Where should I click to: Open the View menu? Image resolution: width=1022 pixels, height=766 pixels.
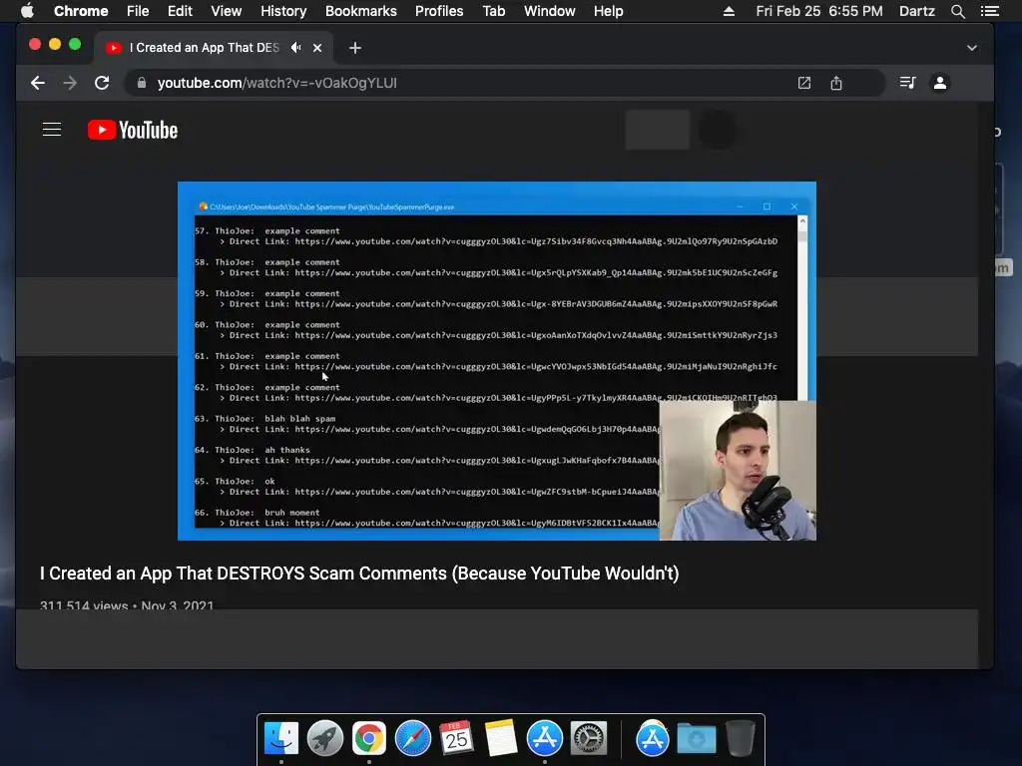click(227, 11)
